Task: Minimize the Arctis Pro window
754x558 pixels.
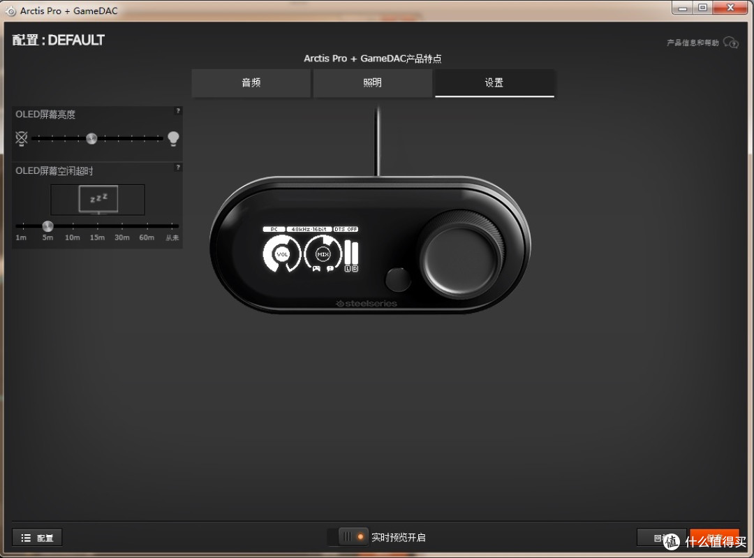Action: (683, 8)
